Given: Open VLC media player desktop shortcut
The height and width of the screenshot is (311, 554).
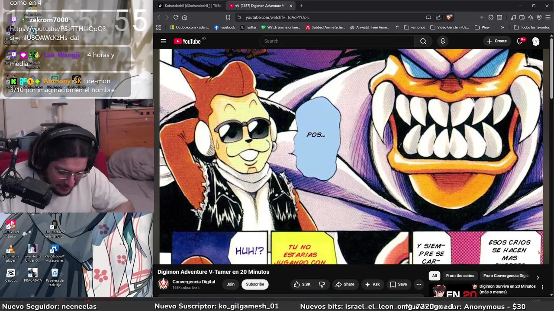Looking at the screenshot, I should [x=11, y=253].
